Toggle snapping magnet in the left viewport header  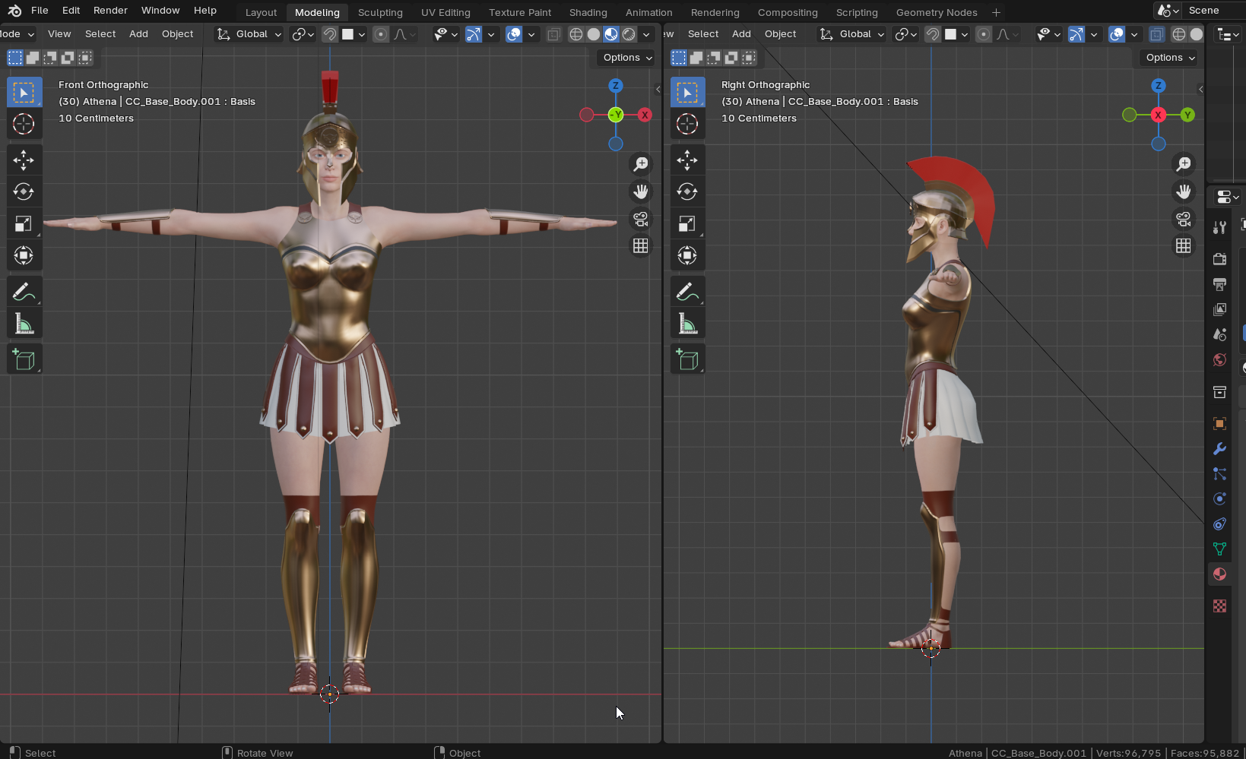pyautogui.click(x=329, y=34)
